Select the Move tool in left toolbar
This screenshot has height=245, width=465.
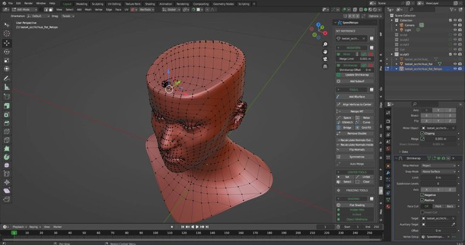(7, 43)
